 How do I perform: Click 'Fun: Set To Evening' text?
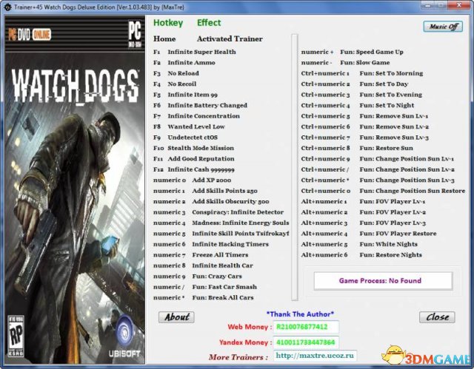[390, 95]
